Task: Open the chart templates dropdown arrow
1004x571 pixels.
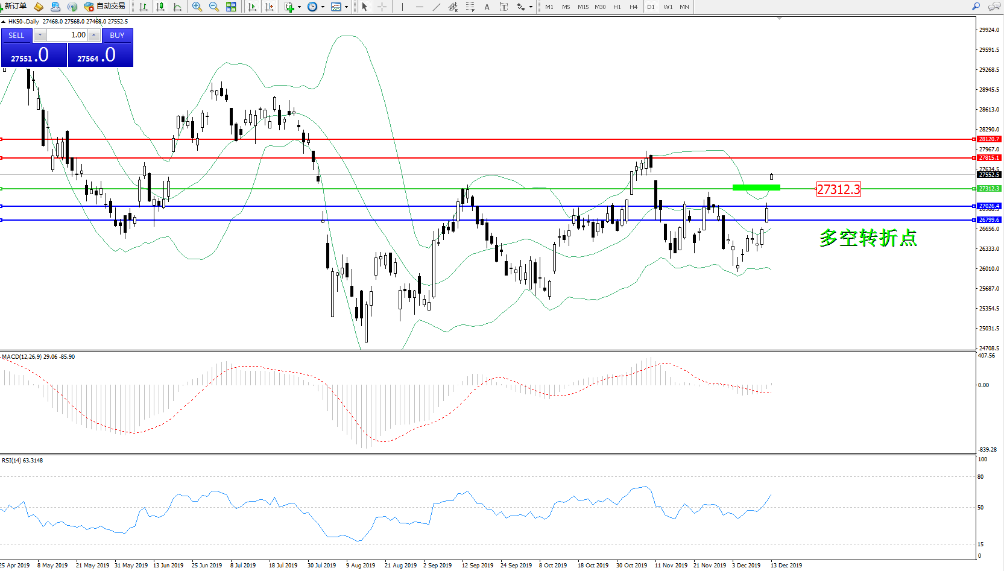Action: click(x=346, y=7)
